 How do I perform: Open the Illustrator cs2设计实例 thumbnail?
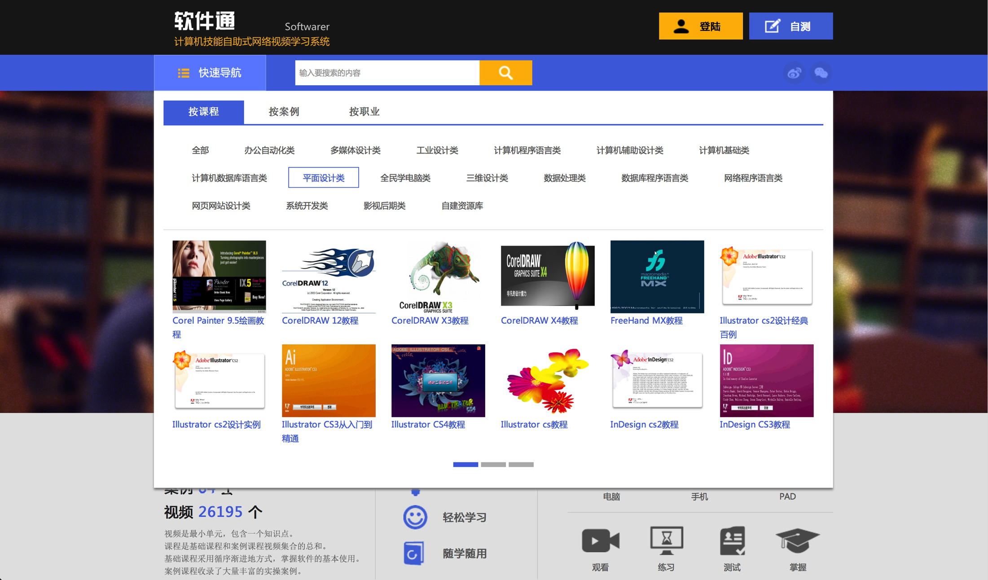(219, 381)
